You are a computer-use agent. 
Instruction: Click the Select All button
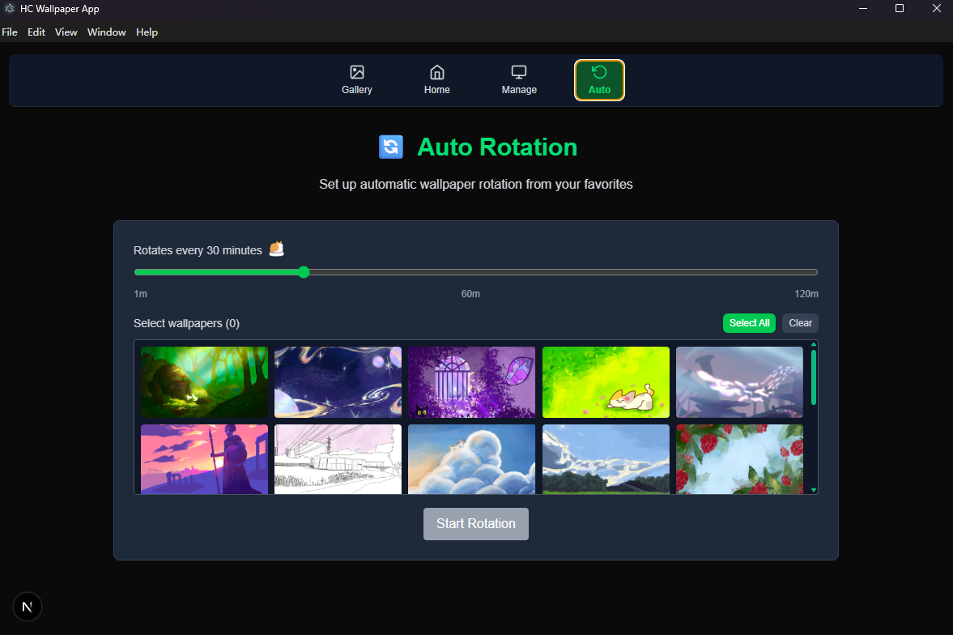748,322
